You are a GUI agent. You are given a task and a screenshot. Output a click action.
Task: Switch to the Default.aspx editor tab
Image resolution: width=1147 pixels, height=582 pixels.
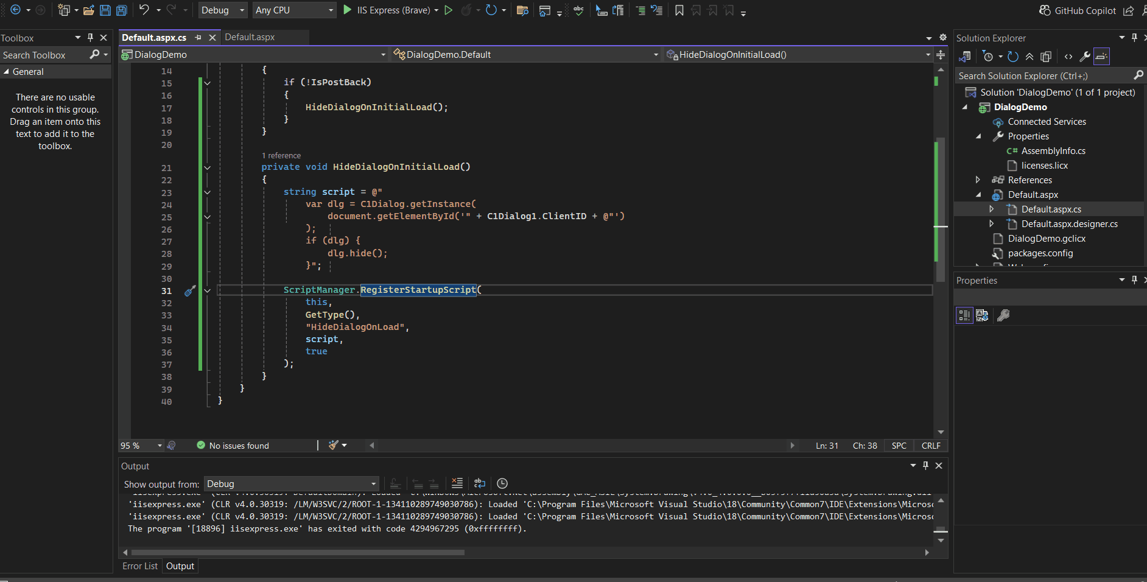[250, 37]
